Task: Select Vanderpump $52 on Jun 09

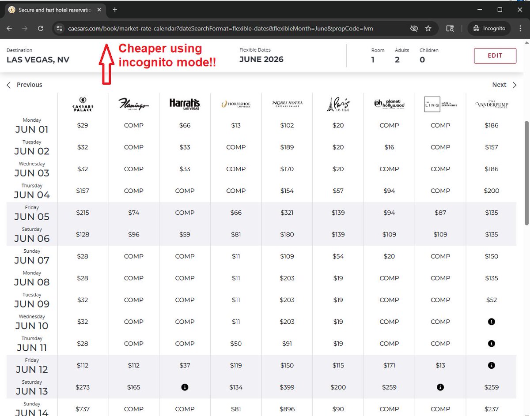Action: point(491,300)
